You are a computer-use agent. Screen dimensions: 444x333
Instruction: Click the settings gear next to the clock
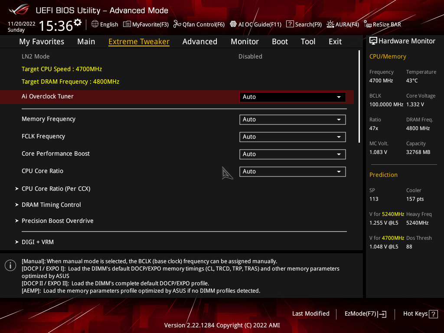[x=77, y=23]
